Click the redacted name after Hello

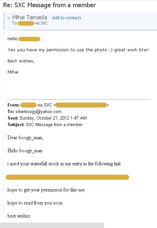coord(29,39)
